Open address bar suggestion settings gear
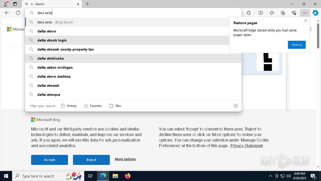The width and height of the screenshot is (321, 181). [235, 106]
